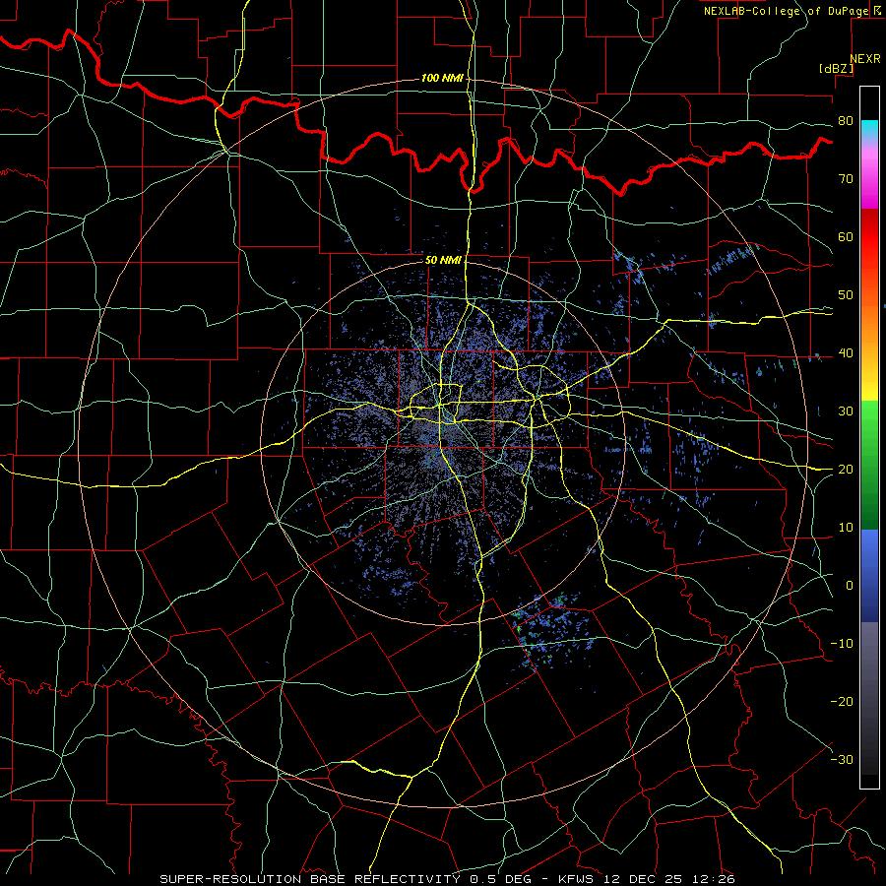Click the 70 value on dBZ scale
The image size is (886, 886).
846,178
